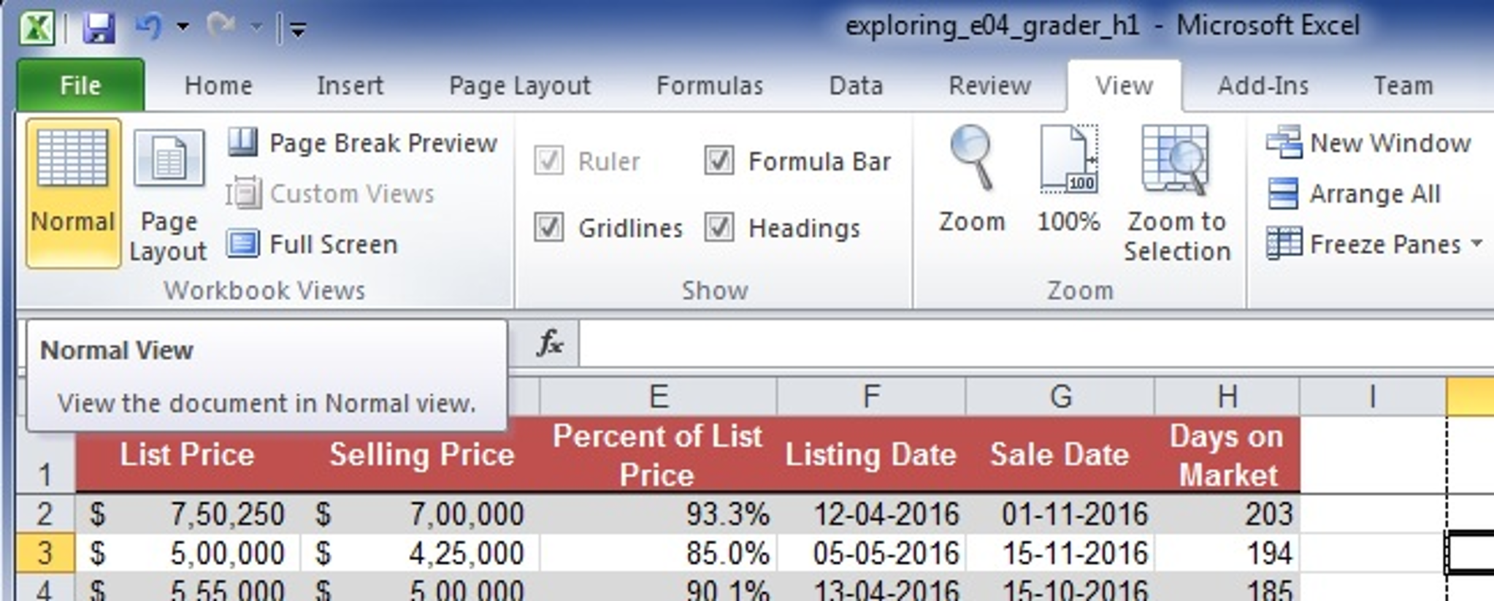This screenshot has width=1494, height=601.
Task: Click the List Price header cell
Action: [187, 454]
